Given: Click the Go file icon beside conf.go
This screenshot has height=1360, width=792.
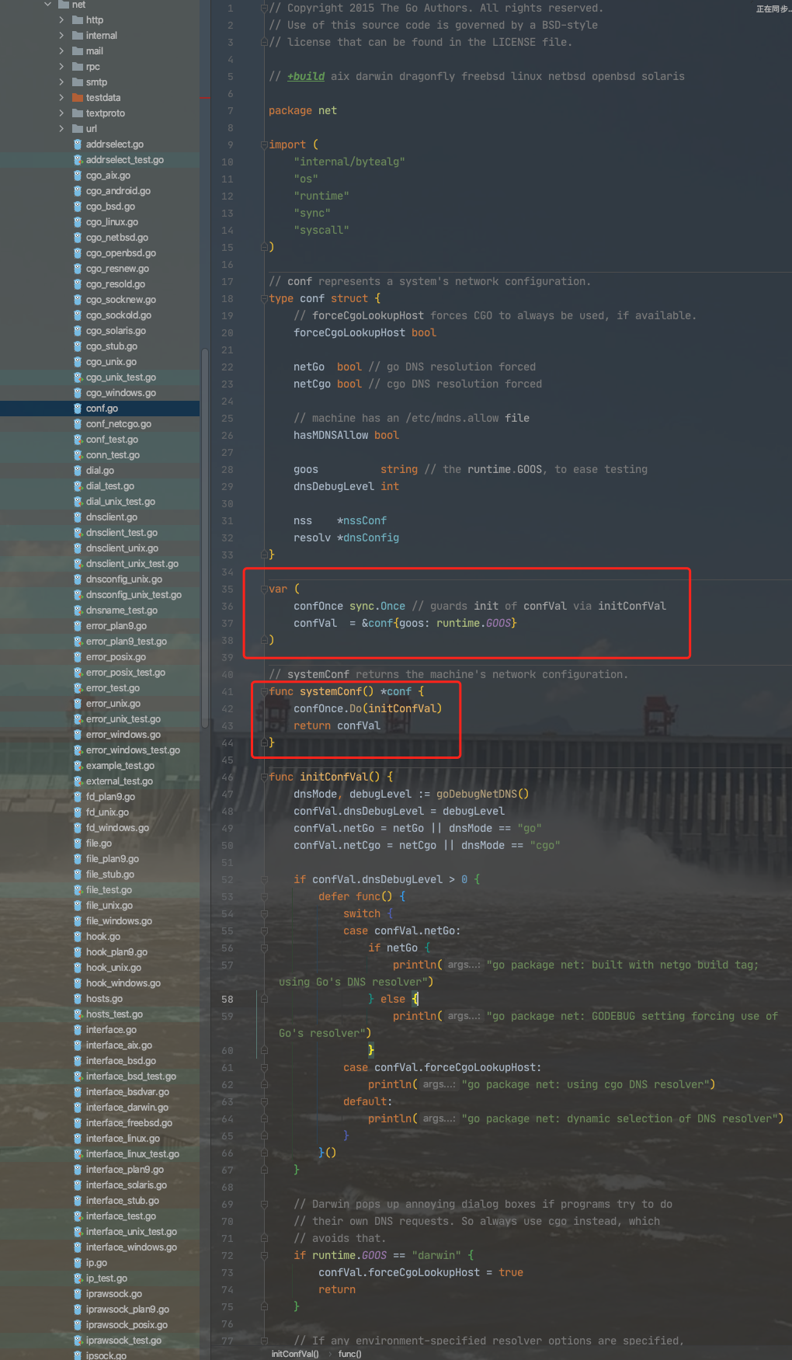Looking at the screenshot, I should 78,409.
